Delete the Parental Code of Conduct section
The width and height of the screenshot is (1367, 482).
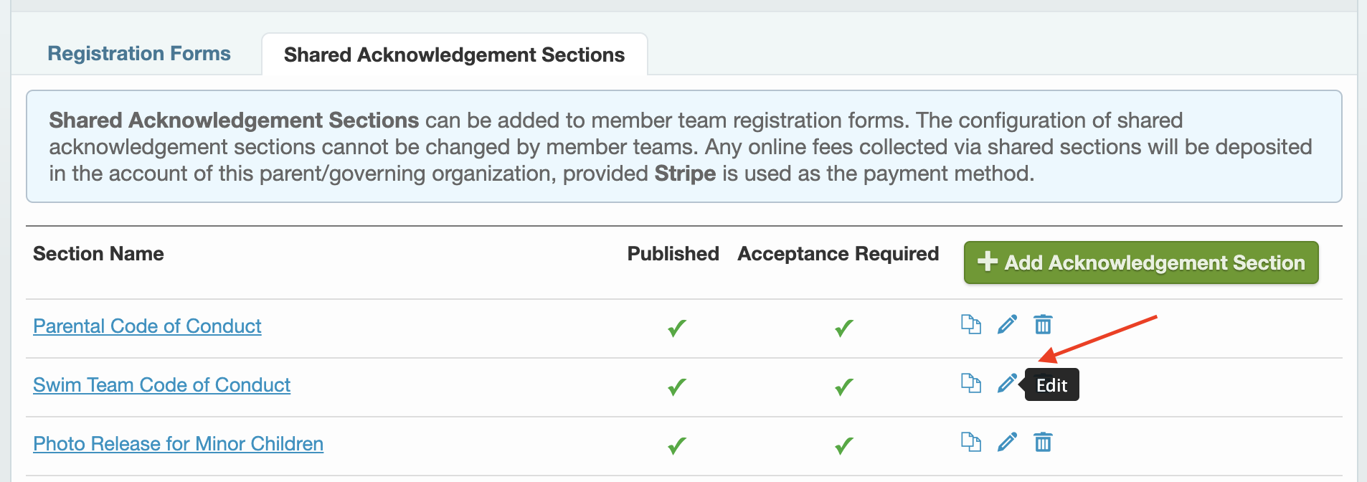point(1043,324)
